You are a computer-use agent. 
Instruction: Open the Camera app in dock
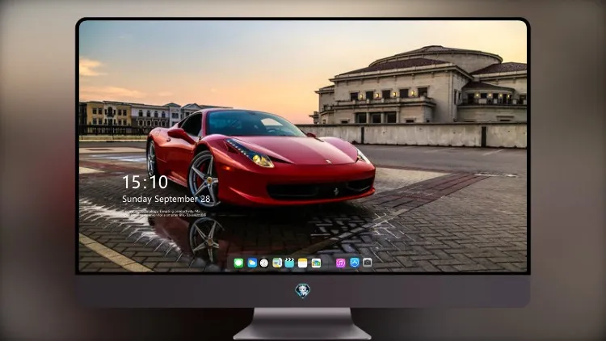tap(368, 263)
